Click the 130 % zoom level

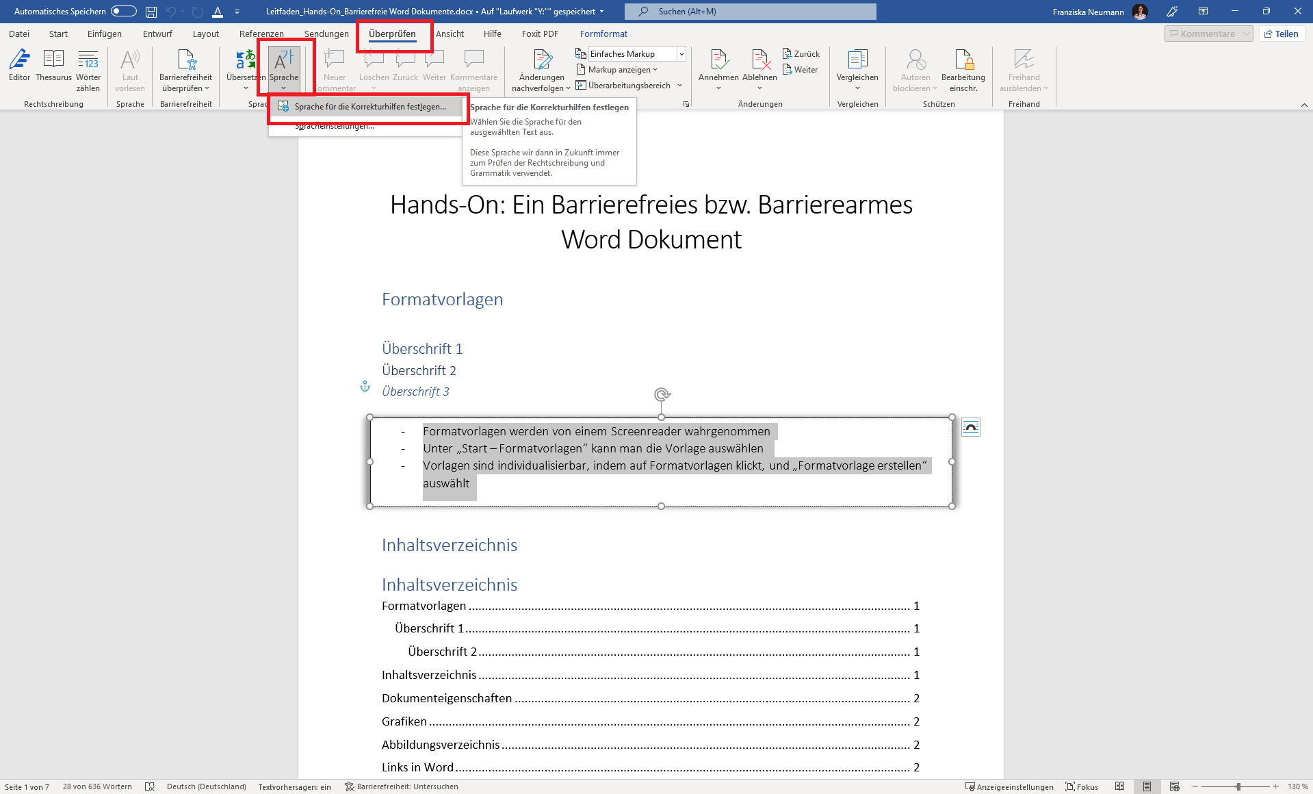tap(1297, 786)
